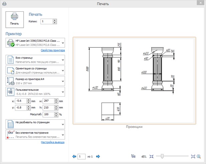Go to previous page with left arrow
Screen dimensions: 206x164
point(74,156)
